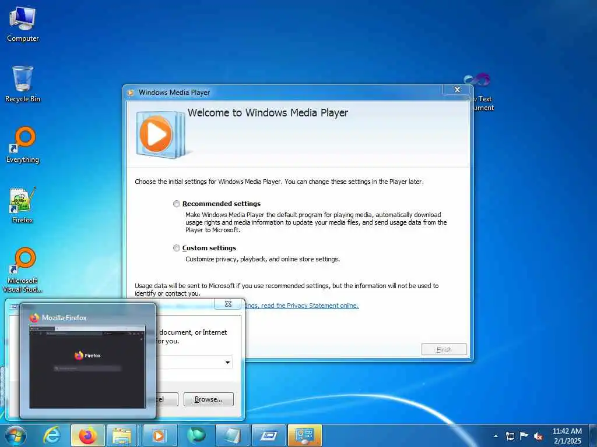Screen dimensions: 597x447
Task: Close the Windows Media Player welcome dialog
Action: tap(457, 90)
